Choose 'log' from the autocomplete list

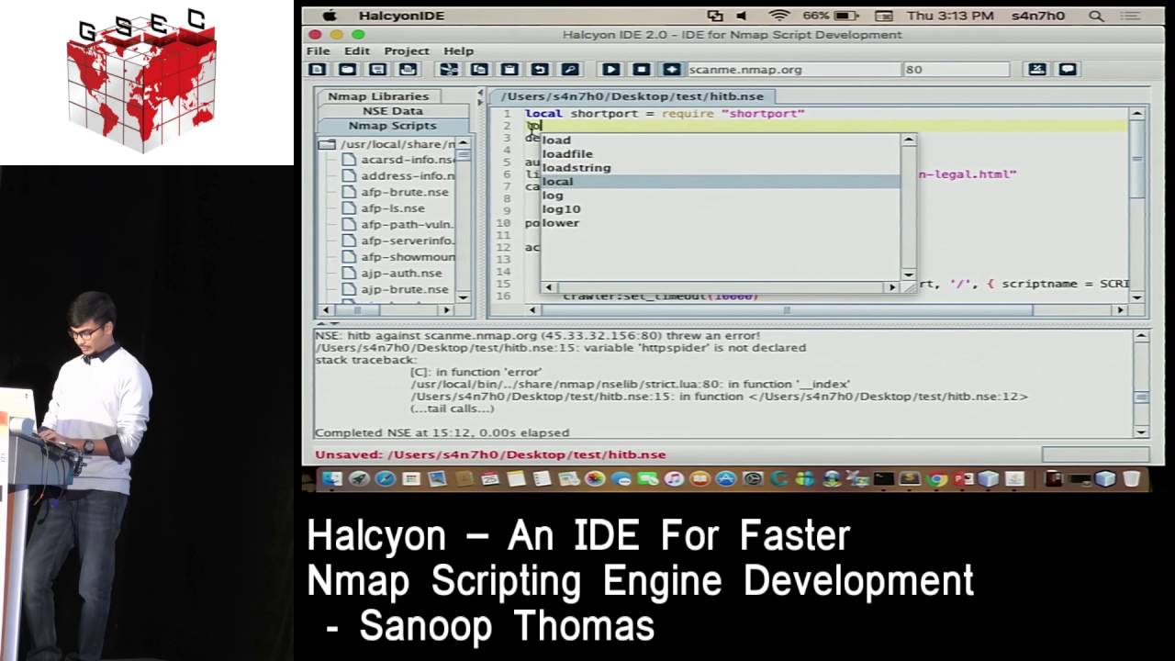(x=721, y=196)
